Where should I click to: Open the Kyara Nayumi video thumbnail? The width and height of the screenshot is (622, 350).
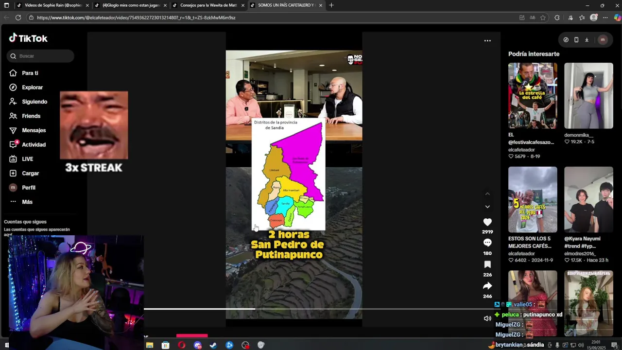[x=588, y=199]
